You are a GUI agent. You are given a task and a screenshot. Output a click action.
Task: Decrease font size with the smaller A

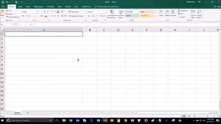48,12
